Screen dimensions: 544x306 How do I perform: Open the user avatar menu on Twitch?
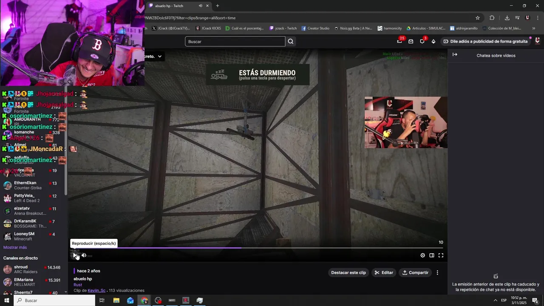click(x=538, y=41)
